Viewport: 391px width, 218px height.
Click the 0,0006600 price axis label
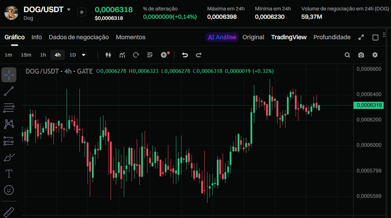[369, 69]
